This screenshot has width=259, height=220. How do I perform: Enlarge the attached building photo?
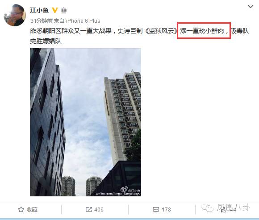click(x=85, y=122)
